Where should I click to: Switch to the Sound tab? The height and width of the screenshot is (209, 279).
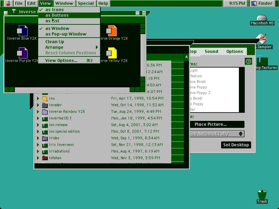[x=211, y=52]
